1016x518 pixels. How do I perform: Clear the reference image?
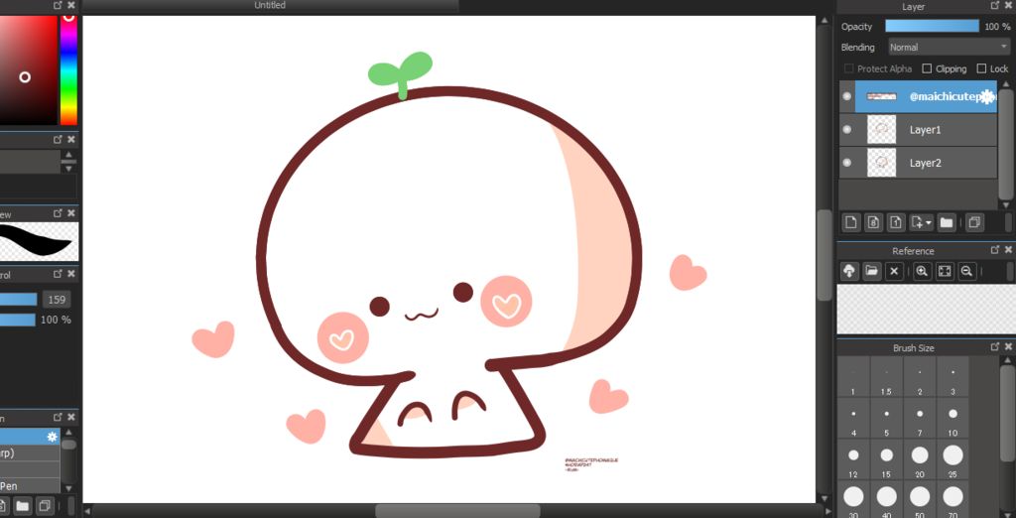tap(894, 271)
